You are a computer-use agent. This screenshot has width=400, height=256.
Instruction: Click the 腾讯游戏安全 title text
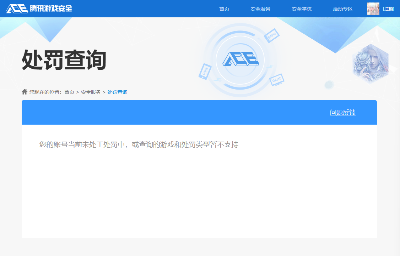[51, 8]
